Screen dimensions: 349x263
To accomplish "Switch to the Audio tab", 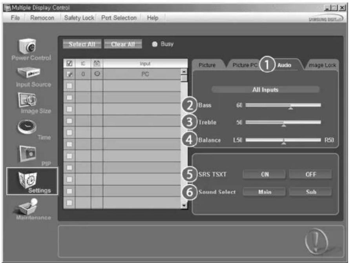I will tap(284, 65).
